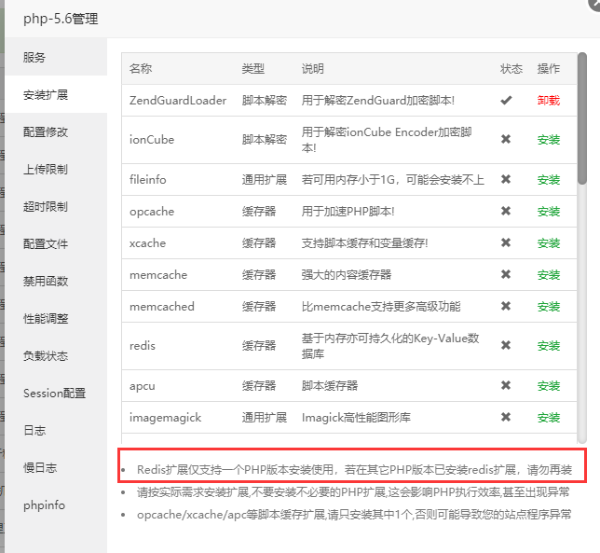The height and width of the screenshot is (553, 600).
Task: Click the X status icon for opcache
Action: coord(506,211)
